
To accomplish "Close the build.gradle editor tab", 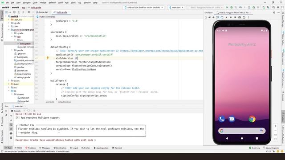I will click(69, 12).
